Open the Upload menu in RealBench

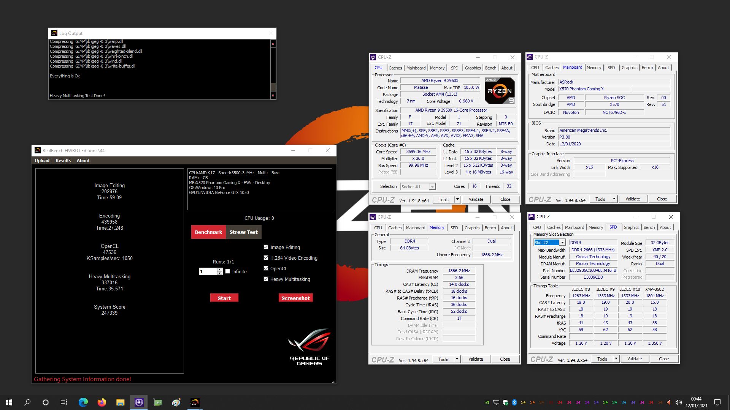[x=42, y=161]
